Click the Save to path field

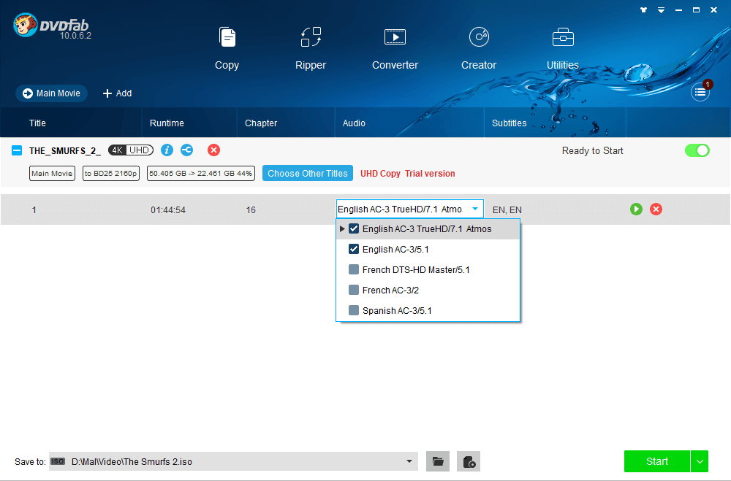pos(233,461)
